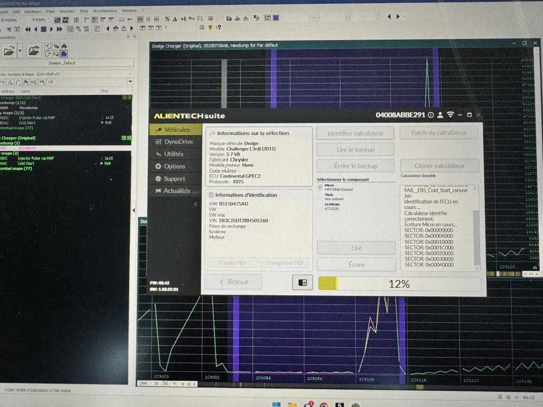Open the info icon next to 04008ABBE291
The width and height of the screenshot is (543, 407).
pos(430,115)
